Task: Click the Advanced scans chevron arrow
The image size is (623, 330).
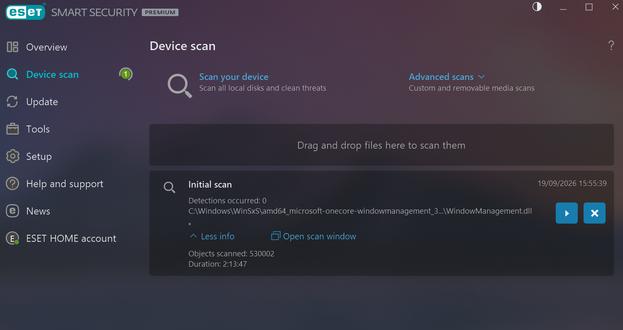Action: click(x=481, y=77)
